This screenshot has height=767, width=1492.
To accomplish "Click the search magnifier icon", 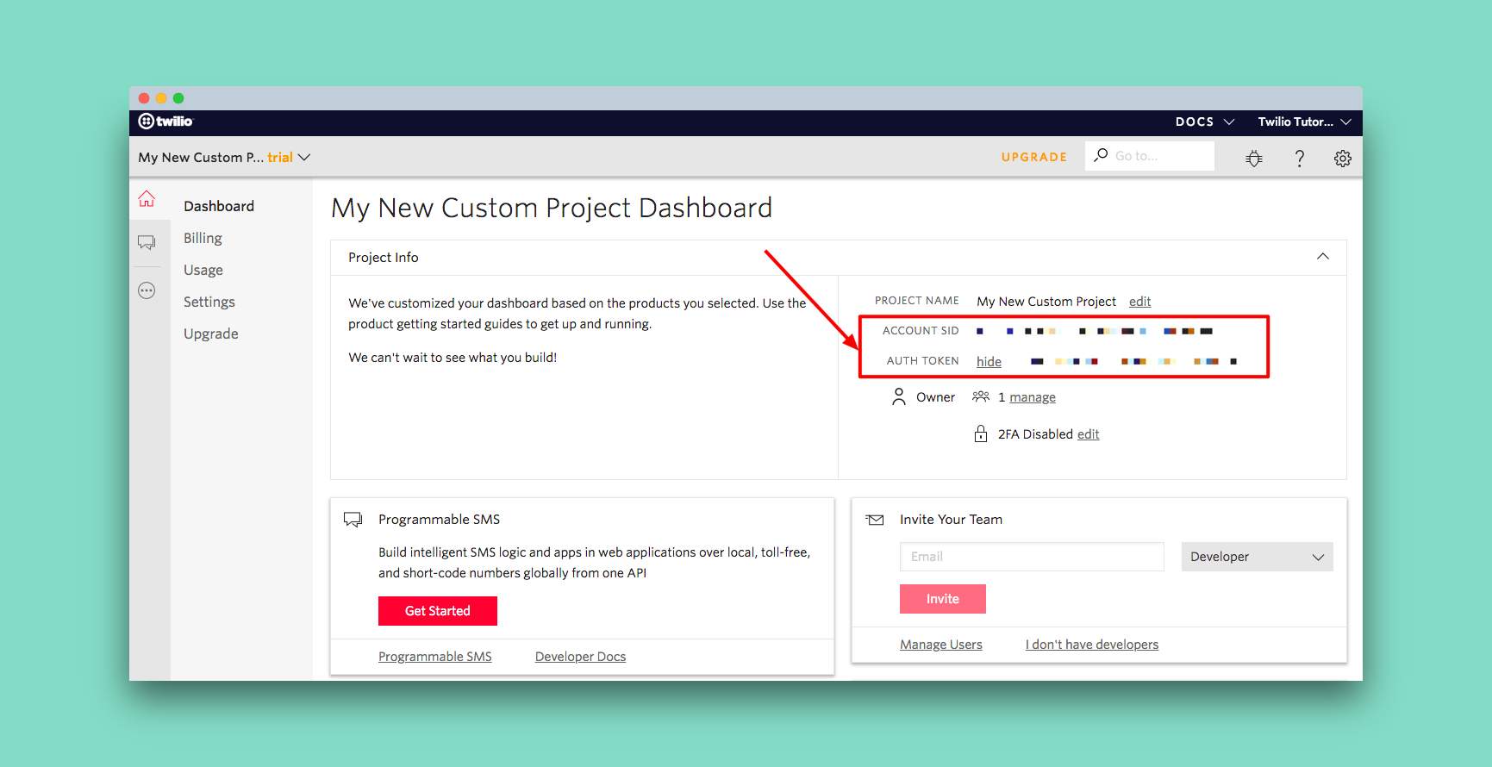I will (x=1101, y=155).
